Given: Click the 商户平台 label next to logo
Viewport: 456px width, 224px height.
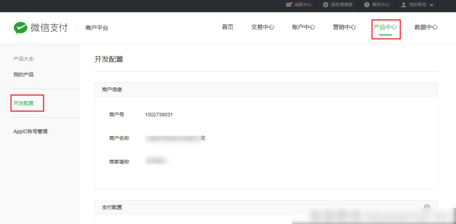Looking at the screenshot, I should (97, 28).
